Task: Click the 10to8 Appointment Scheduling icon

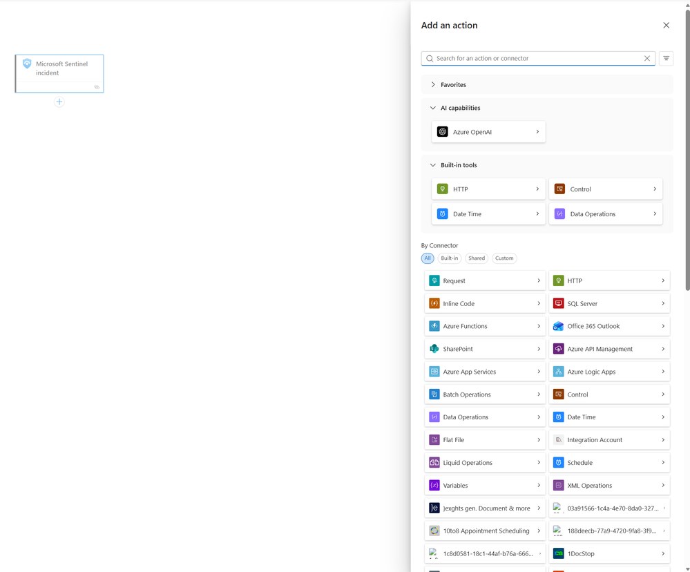Action: (x=434, y=531)
